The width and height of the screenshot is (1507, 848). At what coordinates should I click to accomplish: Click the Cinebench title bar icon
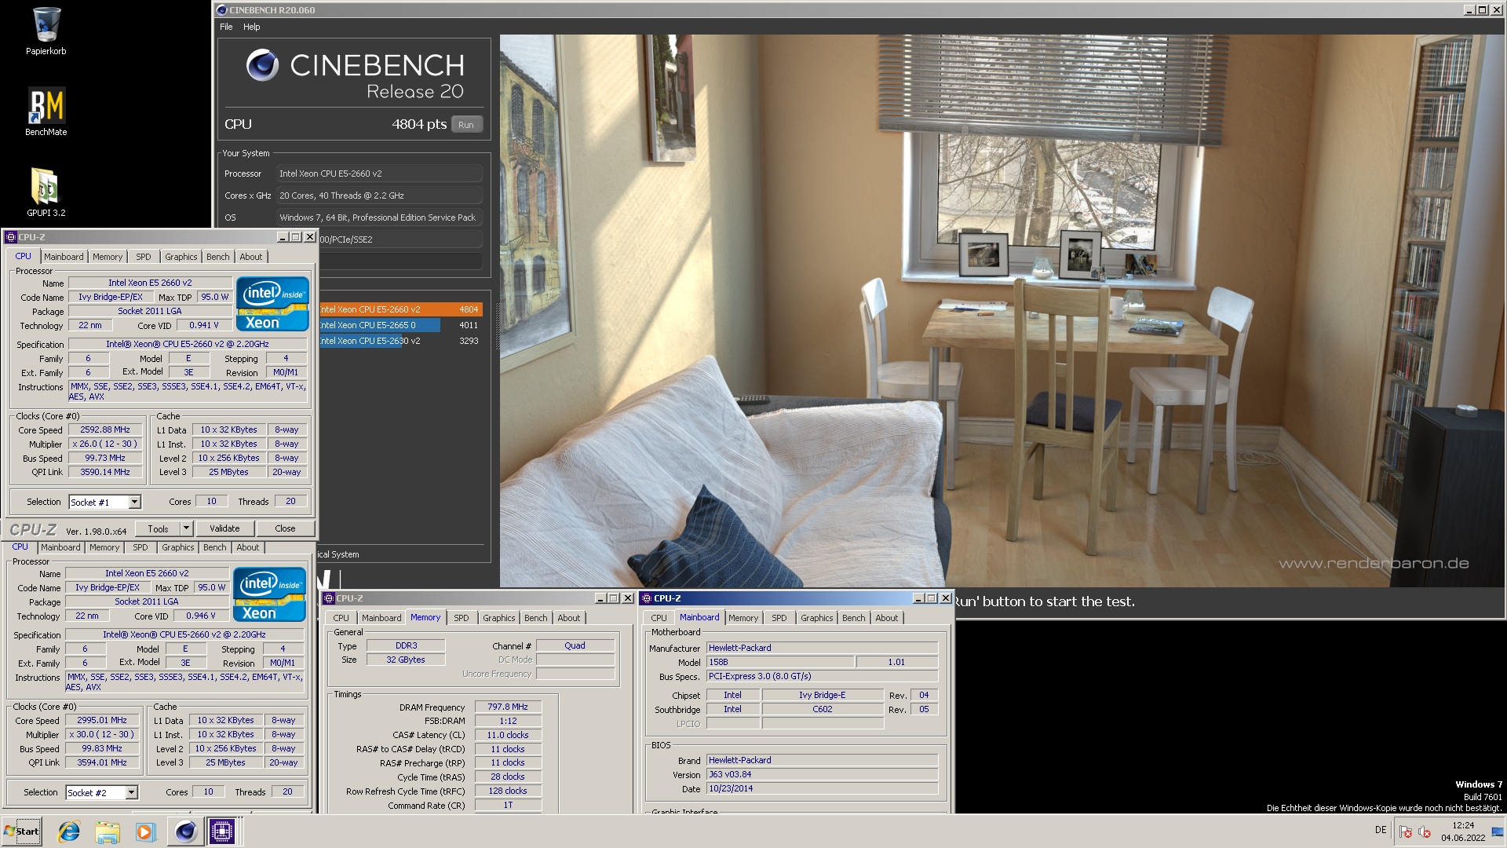coord(221,10)
